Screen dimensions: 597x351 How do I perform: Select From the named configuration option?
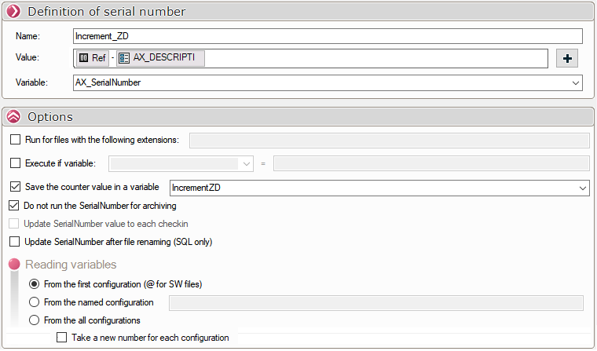pos(34,302)
